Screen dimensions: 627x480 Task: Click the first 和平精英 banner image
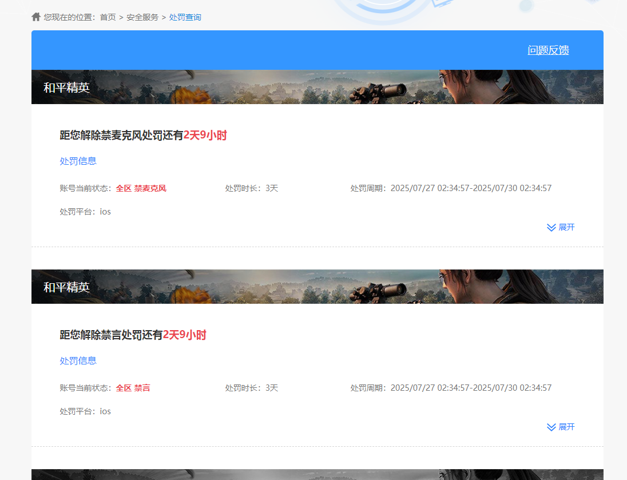tap(318, 87)
